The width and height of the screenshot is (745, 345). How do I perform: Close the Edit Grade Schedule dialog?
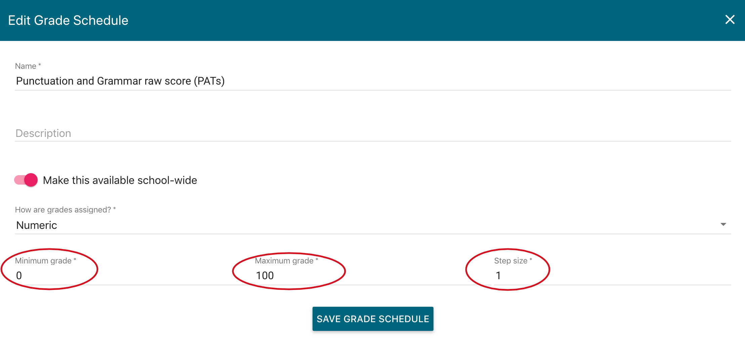730,20
